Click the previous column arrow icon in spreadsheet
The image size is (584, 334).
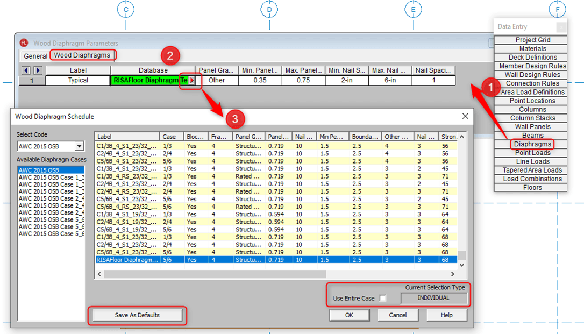[26, 70]
